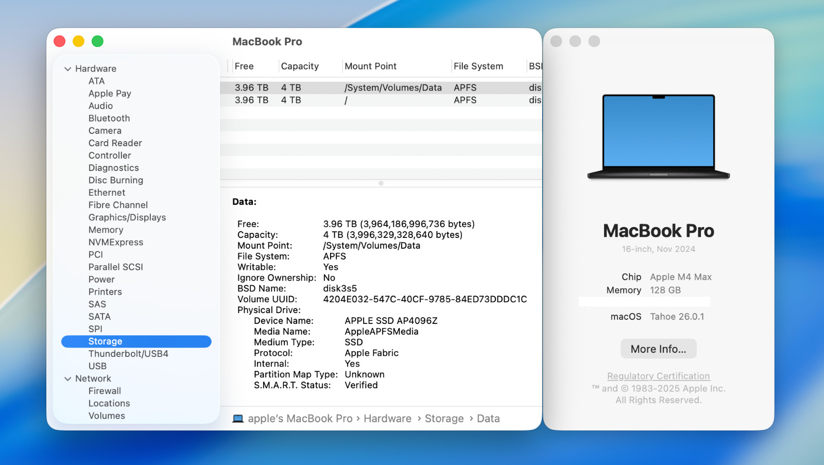Select the /System/Volumes/Data volume row

click(381, 88)
